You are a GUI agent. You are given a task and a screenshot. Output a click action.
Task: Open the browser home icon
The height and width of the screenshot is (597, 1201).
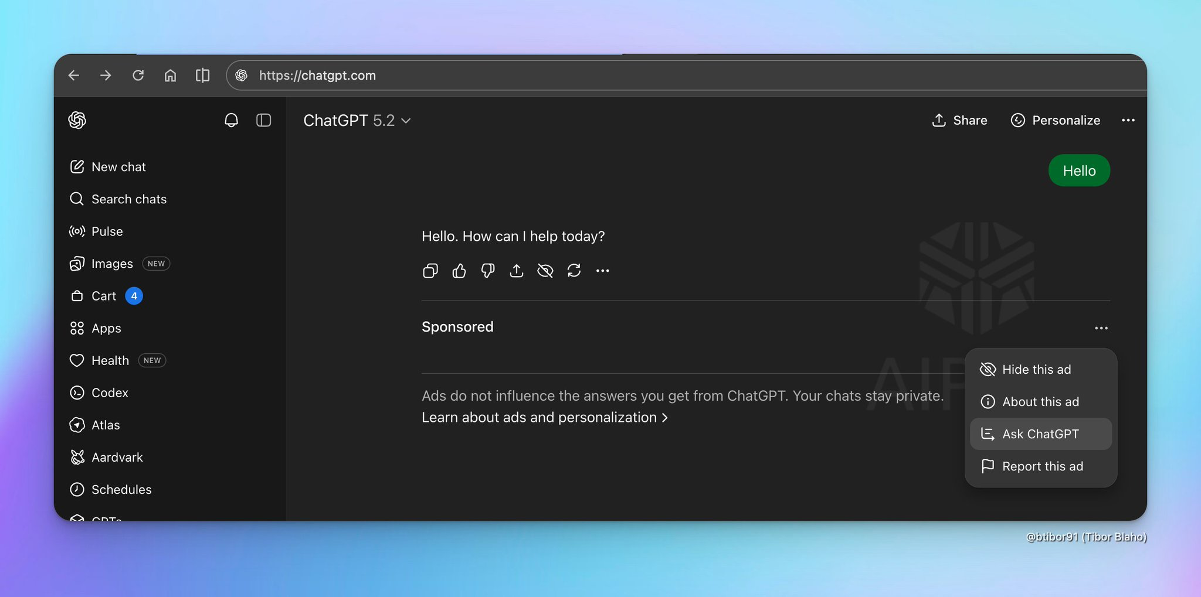click(x=170, y=76)
